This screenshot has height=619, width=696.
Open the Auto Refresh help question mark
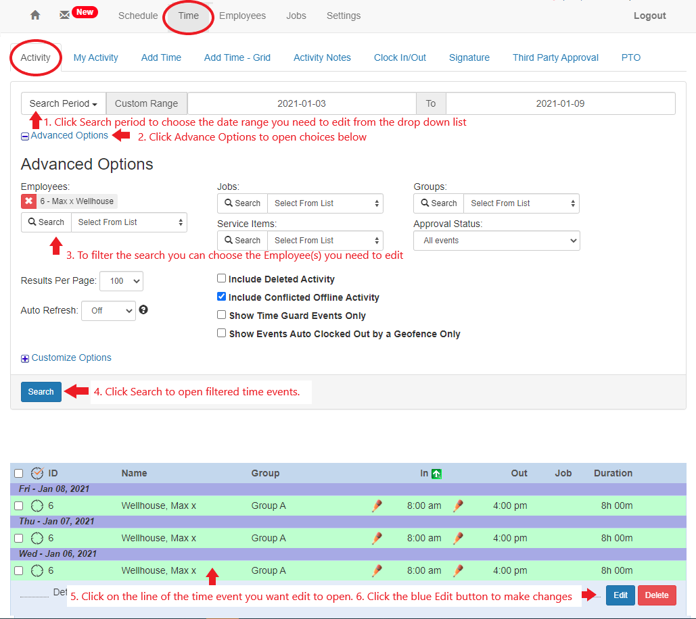pos(143,309)
